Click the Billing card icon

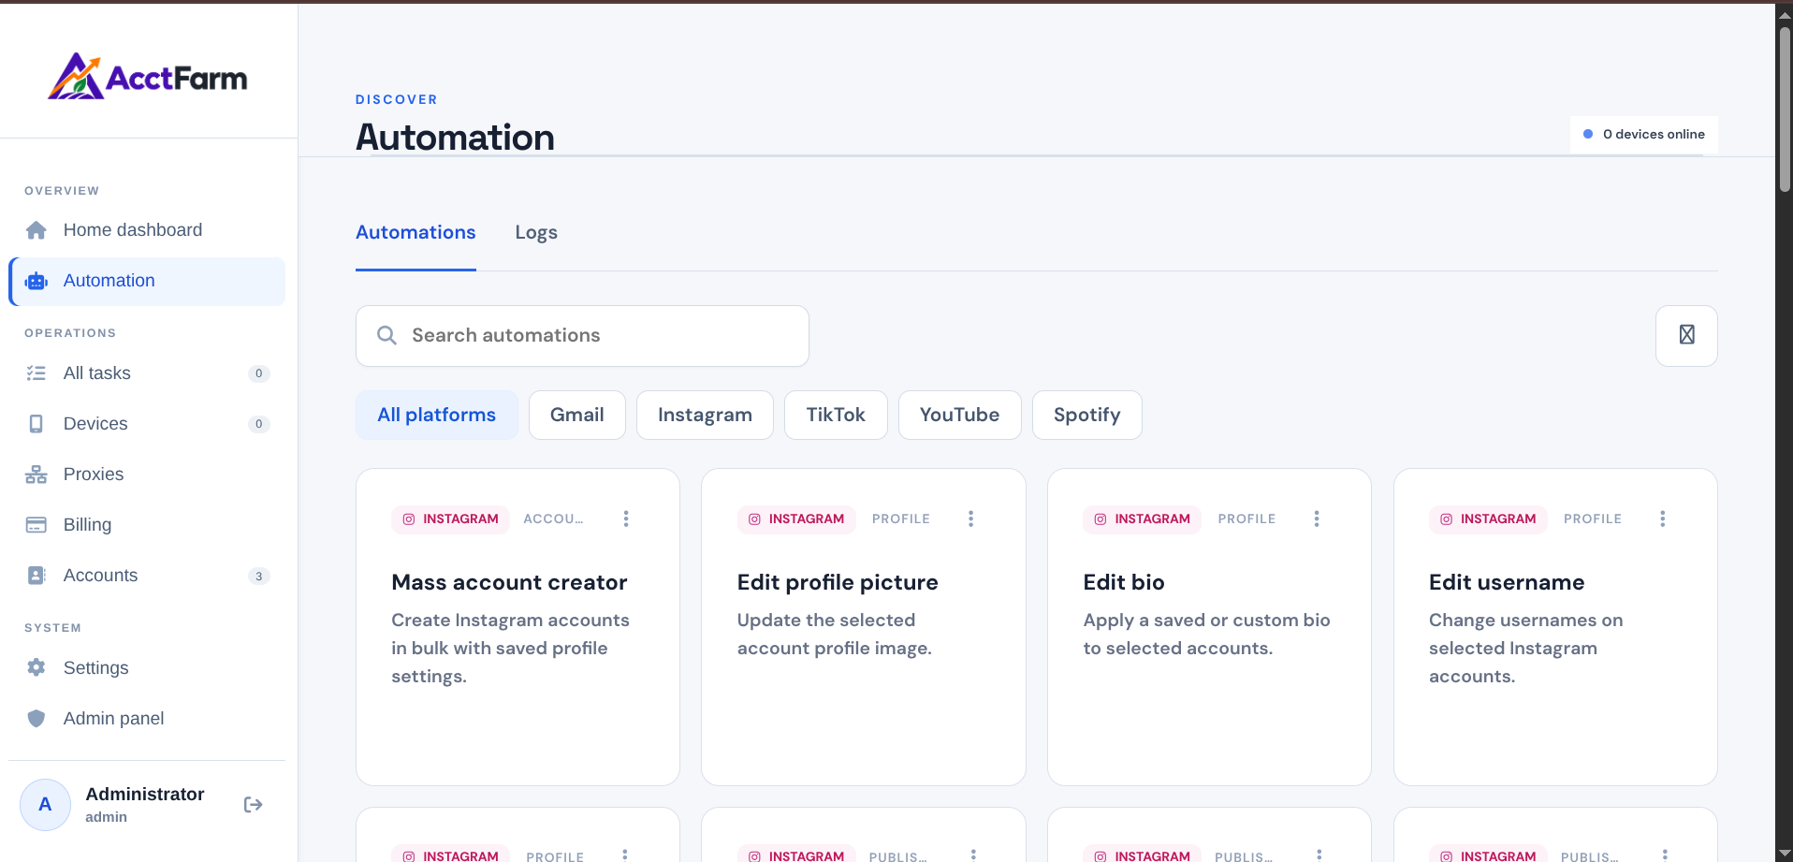36,525
